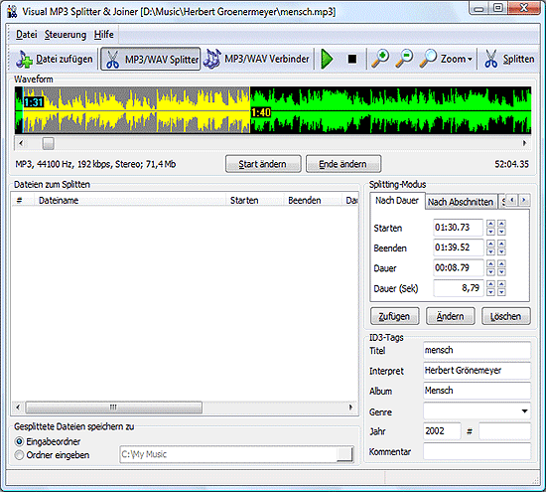Select the Eingabeordner radio button
This screenshot has width=546, height=492.
pos(19,441)
